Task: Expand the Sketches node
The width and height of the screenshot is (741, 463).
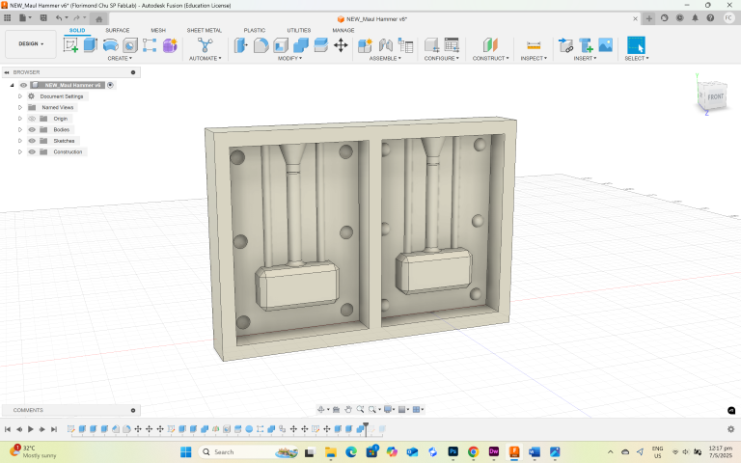Action: [x=20, y=141]
